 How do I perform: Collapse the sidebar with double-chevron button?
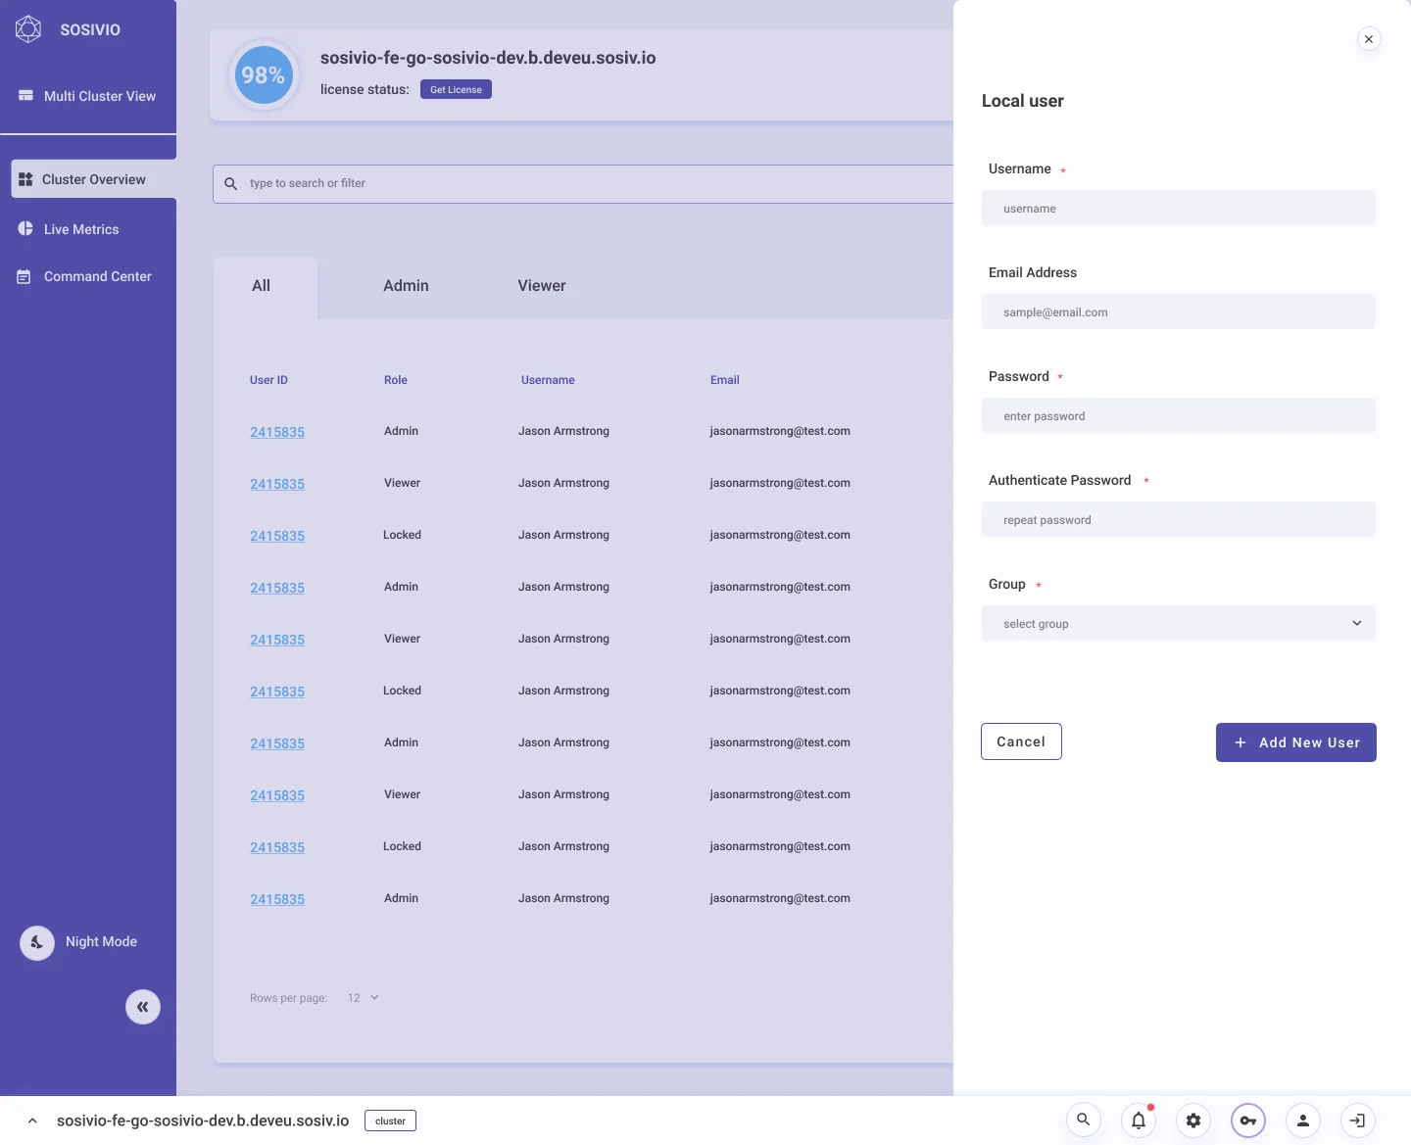point(143,1007)
